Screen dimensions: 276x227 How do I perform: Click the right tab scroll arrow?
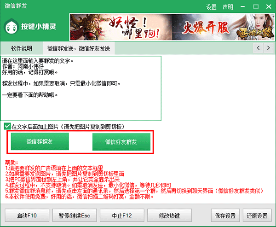tap(269, 48)
